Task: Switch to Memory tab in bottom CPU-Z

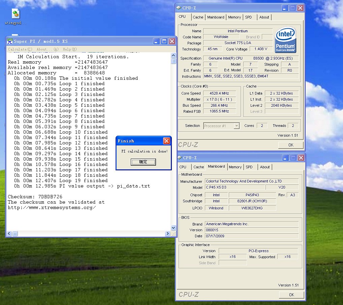Action: point(235,167)
